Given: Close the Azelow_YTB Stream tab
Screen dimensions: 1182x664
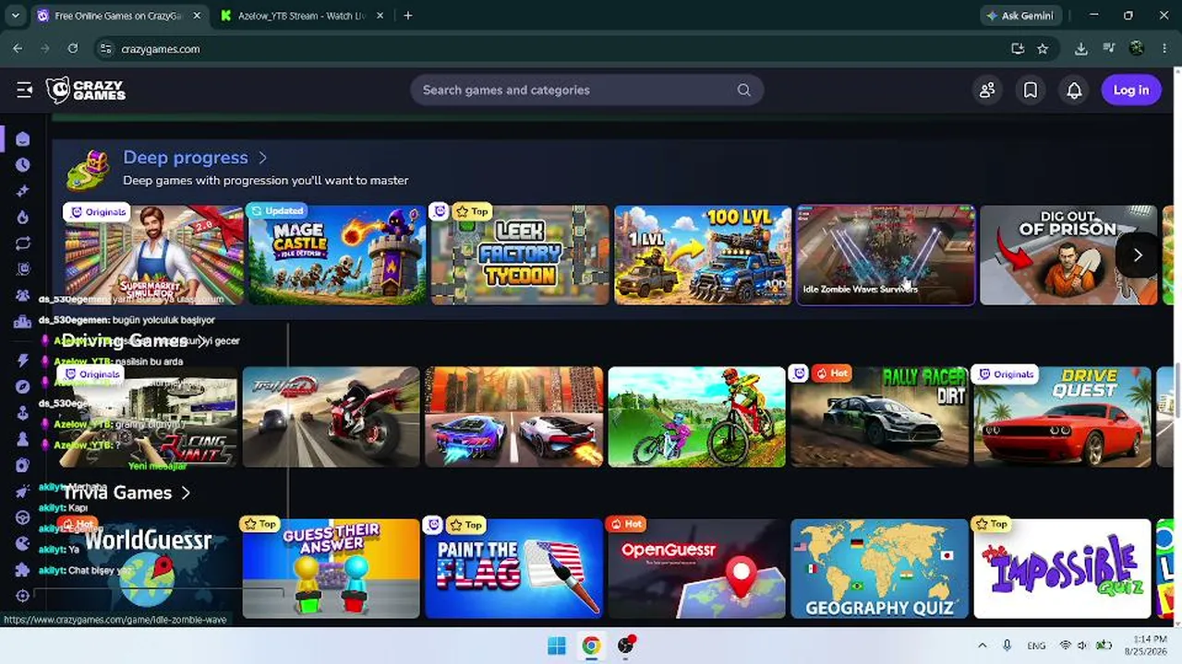Looking at the screenshot, I should pyautogui.click(x=380, y=16).
